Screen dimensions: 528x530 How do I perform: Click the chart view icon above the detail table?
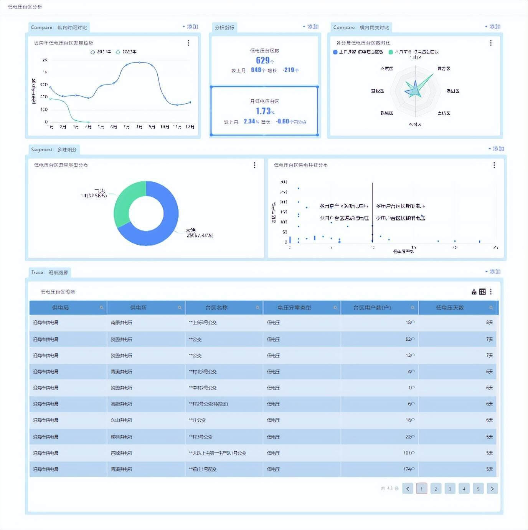click(474, 292)
